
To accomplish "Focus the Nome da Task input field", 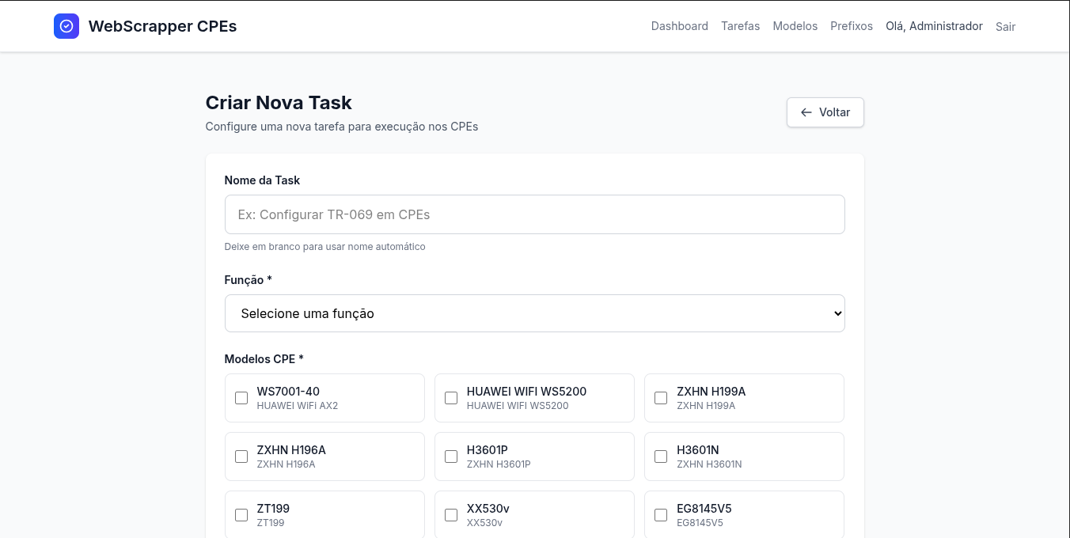I will (x=534, y=214).
